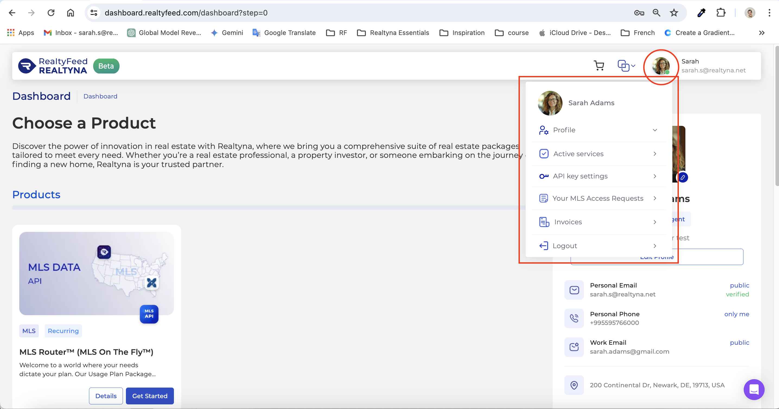Show more bookmarks with double chevron
Image resolution: width=779 pixels, height=409 pixels.
(x=761, y=33)
